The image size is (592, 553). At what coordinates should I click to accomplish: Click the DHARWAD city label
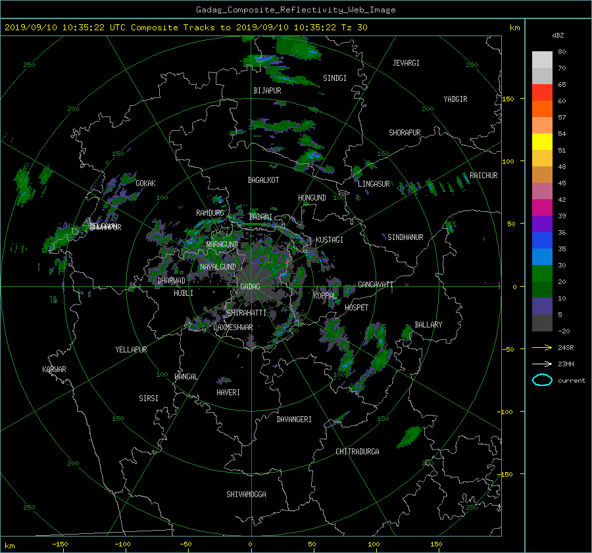pyautogui.click(x=172, y=281)
